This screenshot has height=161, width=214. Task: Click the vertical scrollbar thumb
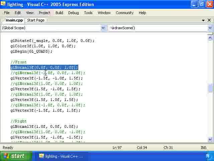[210, 88]
